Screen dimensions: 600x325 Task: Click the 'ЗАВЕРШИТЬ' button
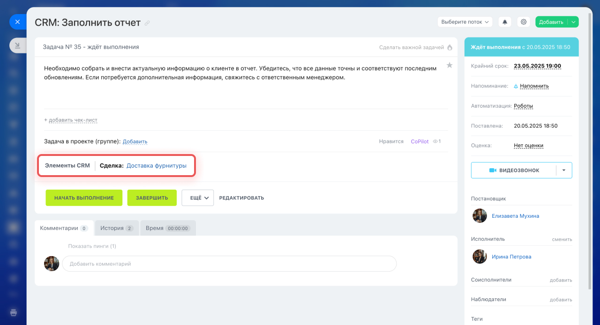point(152,198)
